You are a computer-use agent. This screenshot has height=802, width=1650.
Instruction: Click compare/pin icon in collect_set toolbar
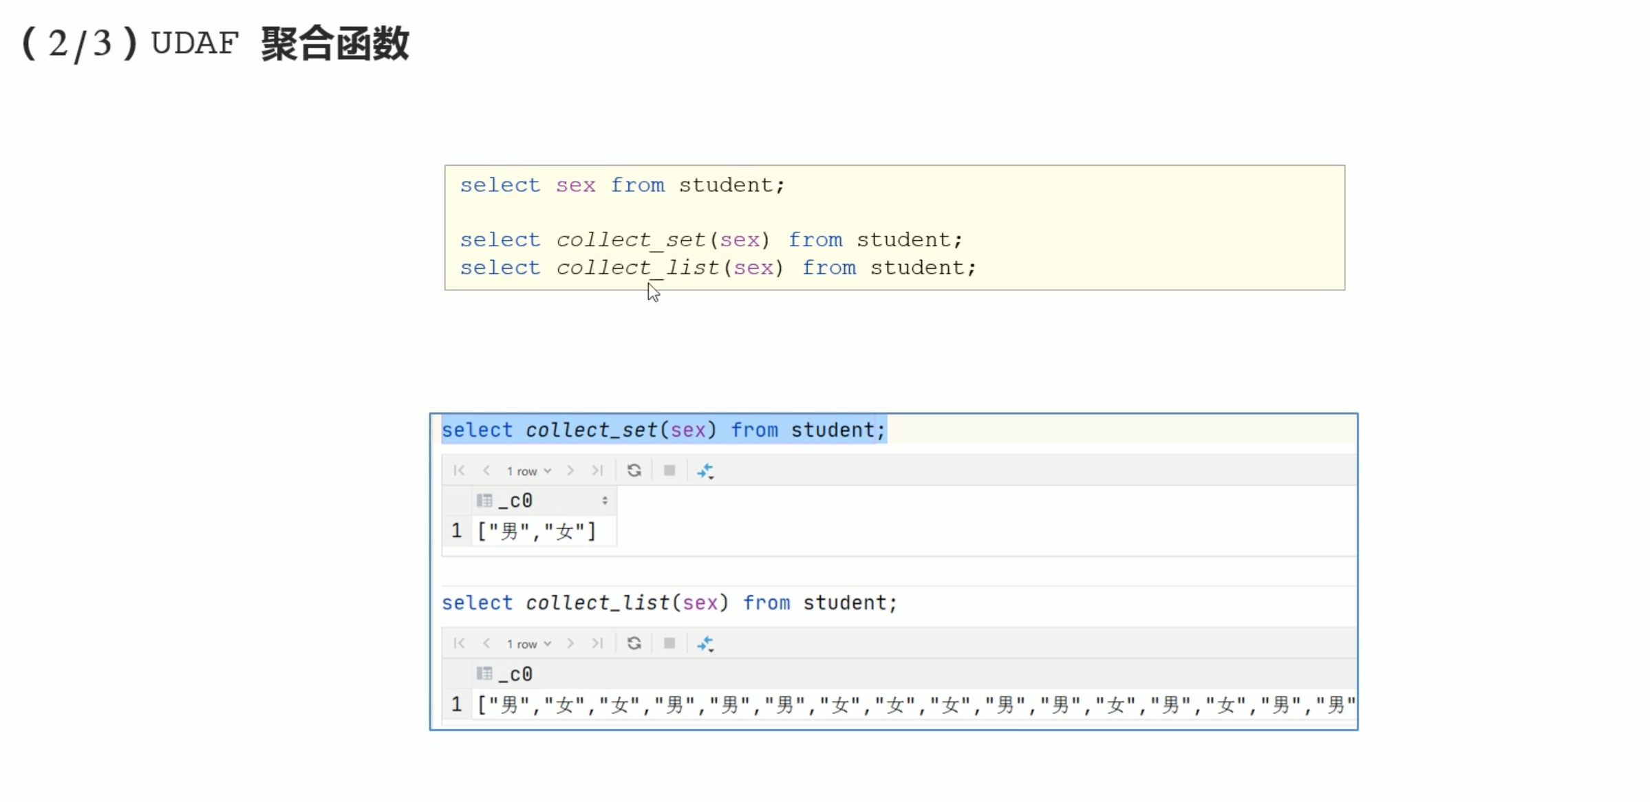coord(705,471)
